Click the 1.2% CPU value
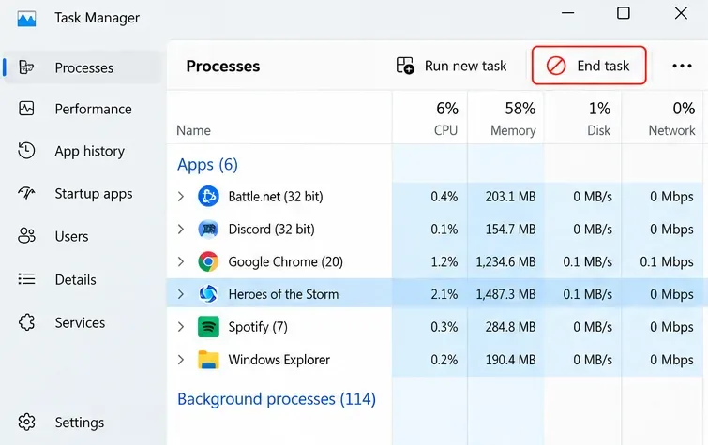The height and width of the screenshot is (445, 708). [444, 261]
